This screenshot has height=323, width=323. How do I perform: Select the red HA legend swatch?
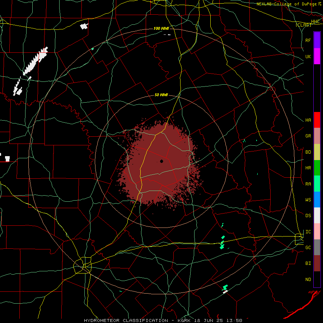click(317, 120)
